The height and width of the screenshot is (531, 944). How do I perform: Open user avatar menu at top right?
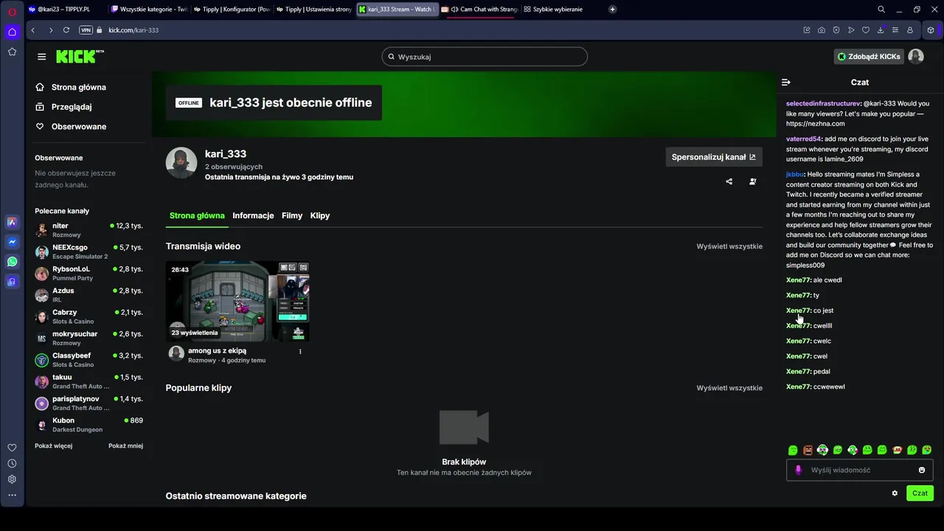tap(916, 57)
